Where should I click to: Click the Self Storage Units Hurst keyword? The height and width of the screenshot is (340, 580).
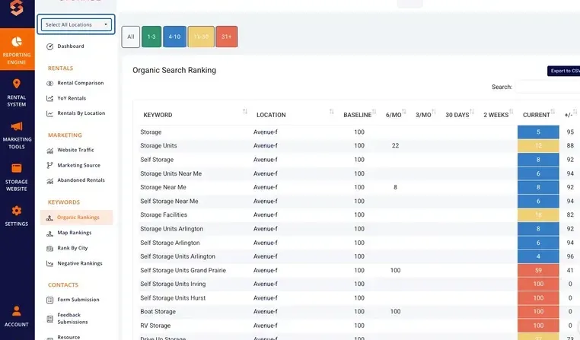click(x=173, y=298)
